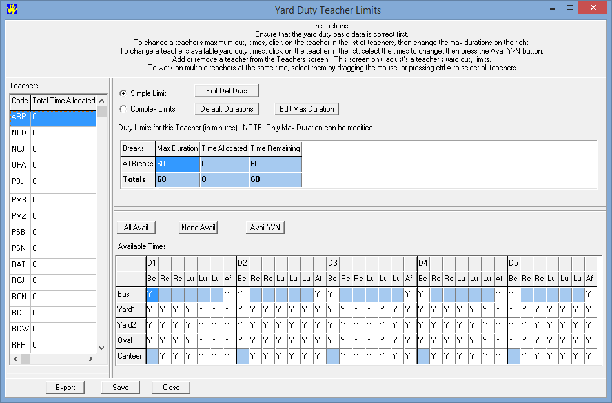Click the Close button at bottom
The height and width of the screenshot is (403, 612).
[x=171, y=388]
